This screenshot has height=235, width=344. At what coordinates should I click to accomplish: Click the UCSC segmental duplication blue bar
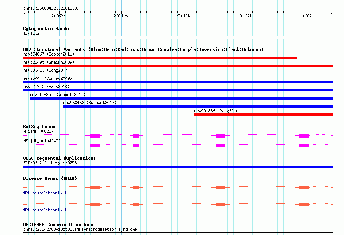point(178,167)
